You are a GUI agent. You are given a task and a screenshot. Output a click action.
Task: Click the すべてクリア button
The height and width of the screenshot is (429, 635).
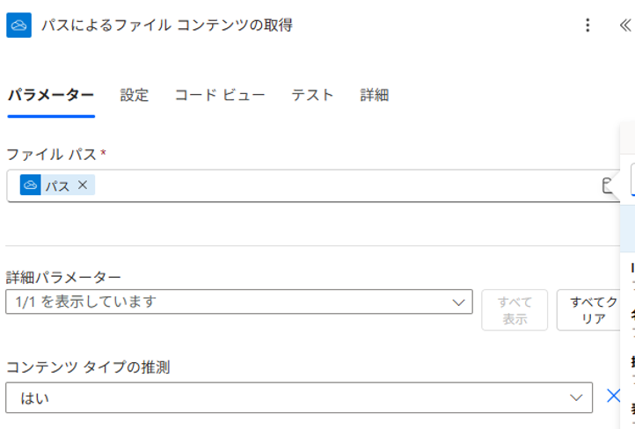[x=592, y=309]
